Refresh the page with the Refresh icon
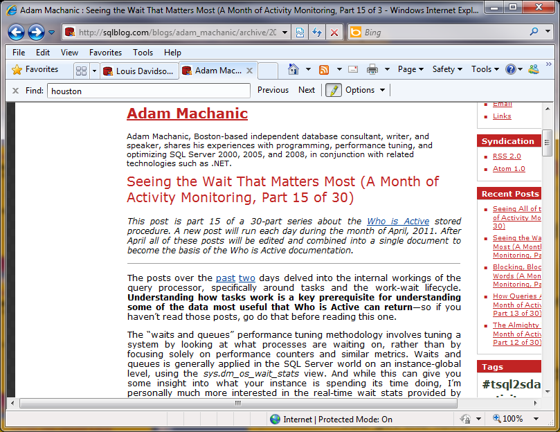 pyautogui.click(x=317, y=33)
